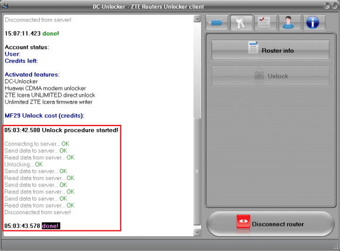Image resolution: width=340 pixels, height=251 pixels.
Task: Click the 'DC-Unlocker' feature line
Action: coord(21,82)
